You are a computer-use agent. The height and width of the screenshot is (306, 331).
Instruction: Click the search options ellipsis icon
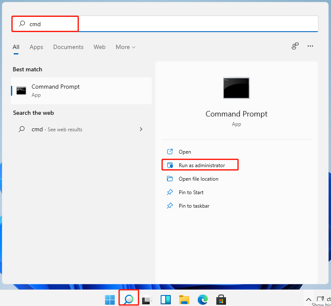pyautogui.click(x=310, y=46)
